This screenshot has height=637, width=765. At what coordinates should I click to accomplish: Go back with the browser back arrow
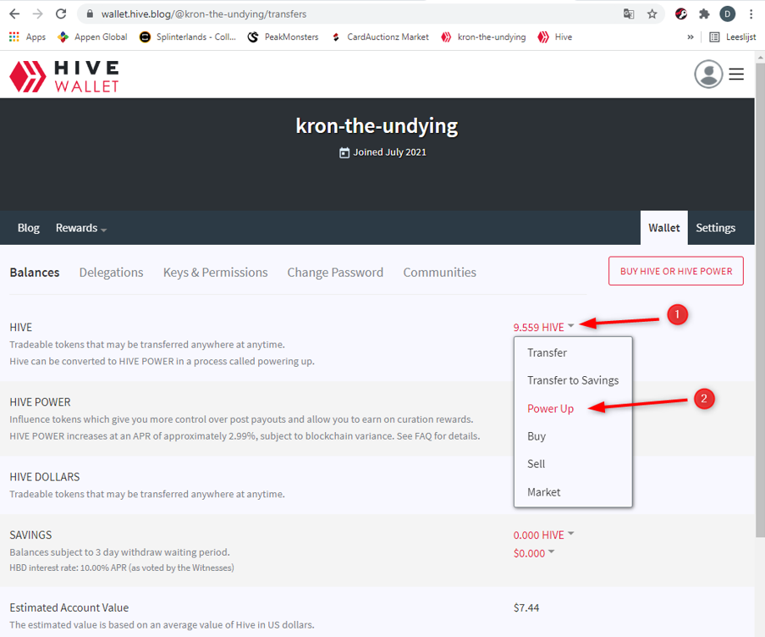click(x=14, y=14)
